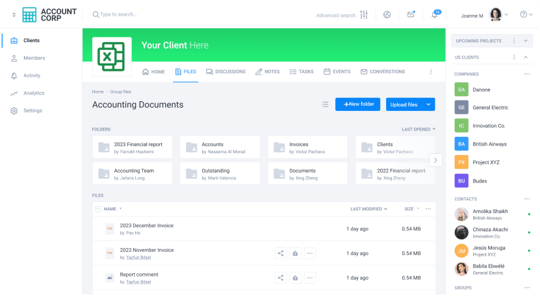Open the mail inbox icon
The image size is (540, 296).
pos(411,15)
